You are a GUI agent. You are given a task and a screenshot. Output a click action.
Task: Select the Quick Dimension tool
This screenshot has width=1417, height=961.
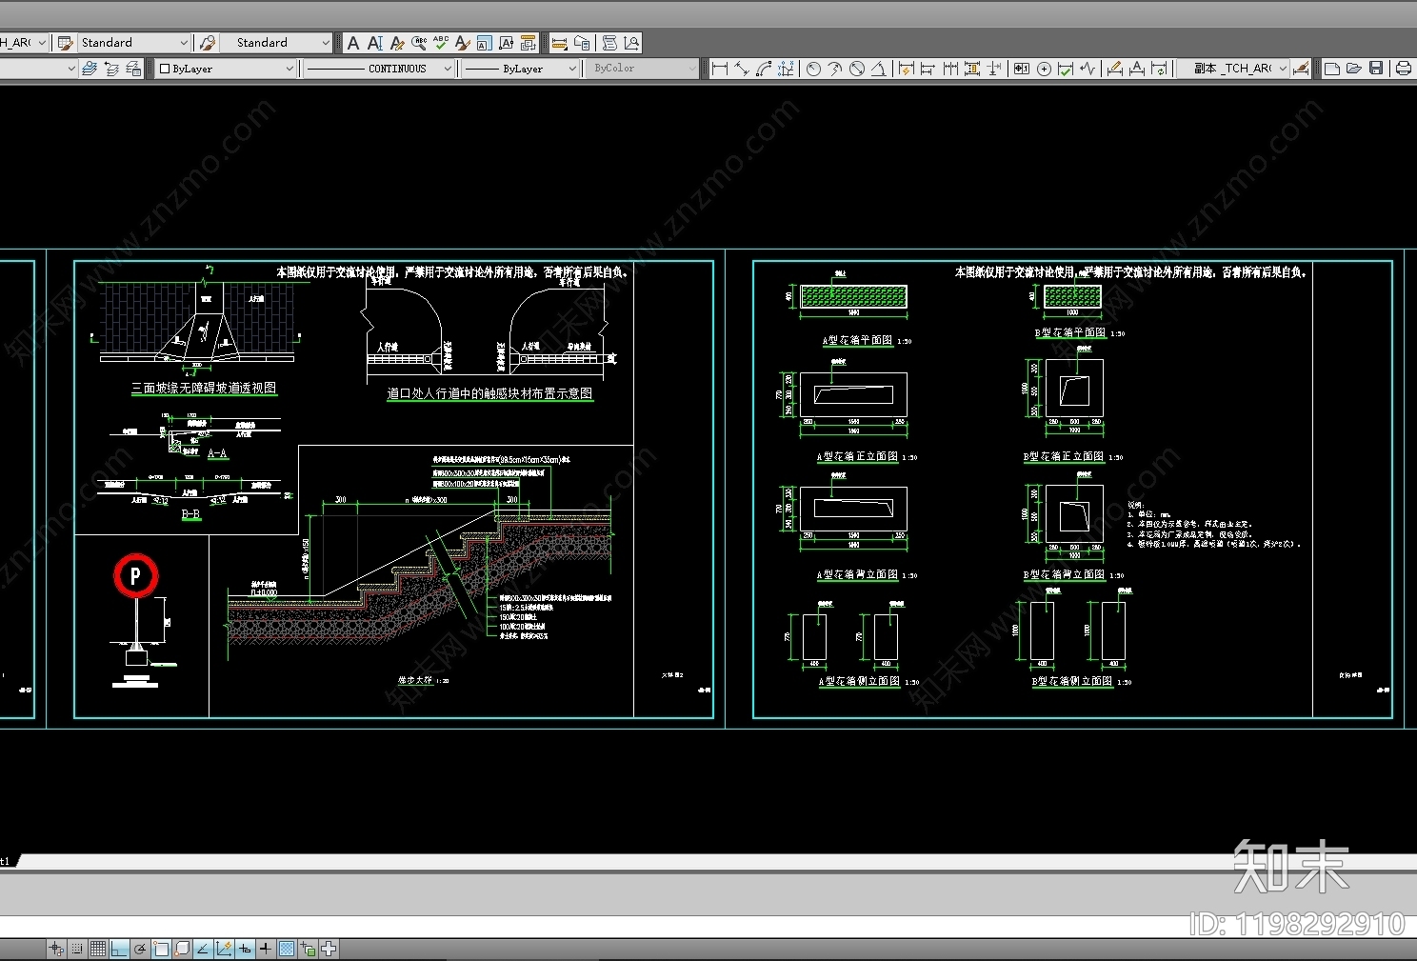click(906, 69)
